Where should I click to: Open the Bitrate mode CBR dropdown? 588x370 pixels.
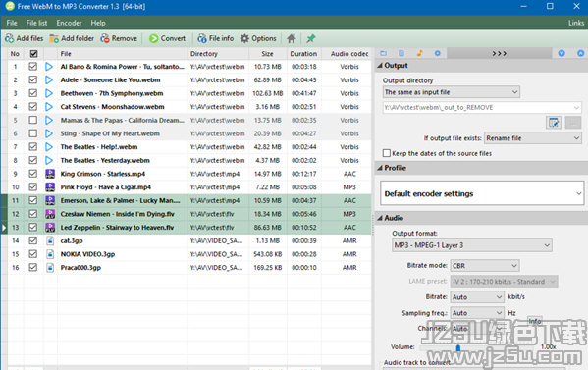tap(485, 266)
